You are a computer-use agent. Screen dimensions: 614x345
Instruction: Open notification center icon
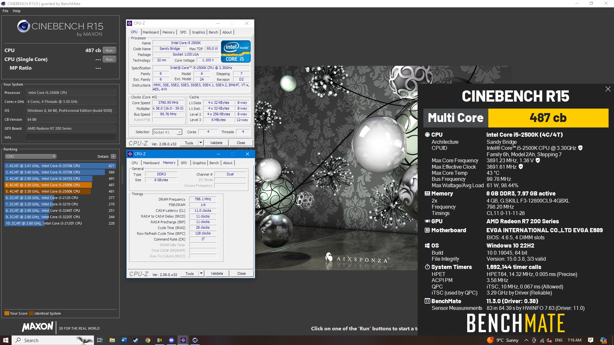(x=591, y=340)
